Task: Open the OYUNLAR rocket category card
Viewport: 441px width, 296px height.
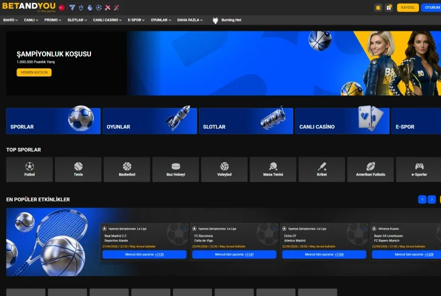Action: click(x=149, y=121)
